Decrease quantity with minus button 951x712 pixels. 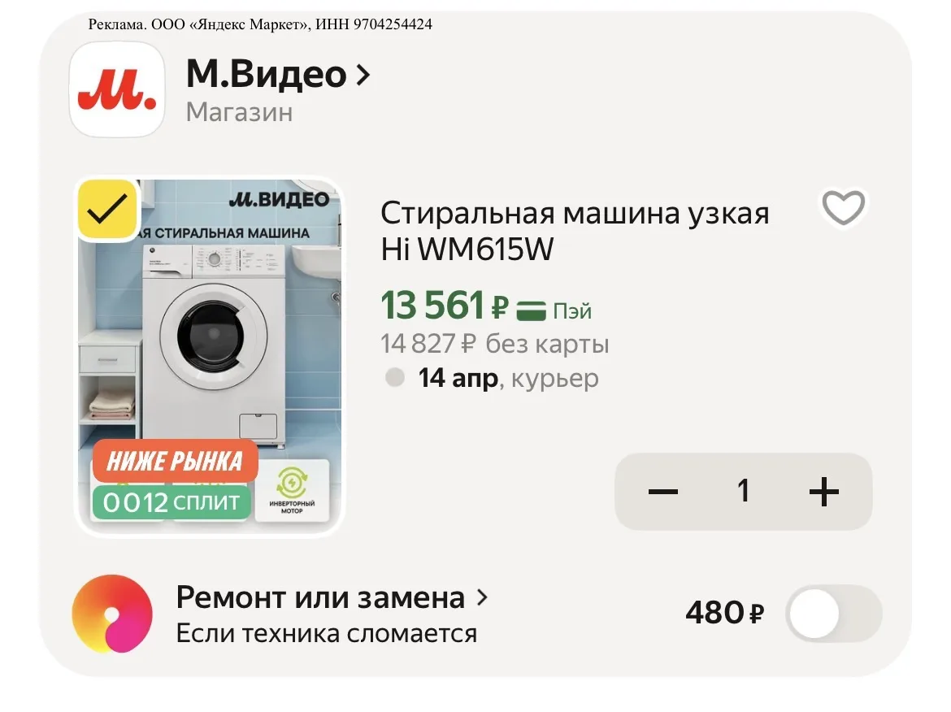tap(663, 492)
